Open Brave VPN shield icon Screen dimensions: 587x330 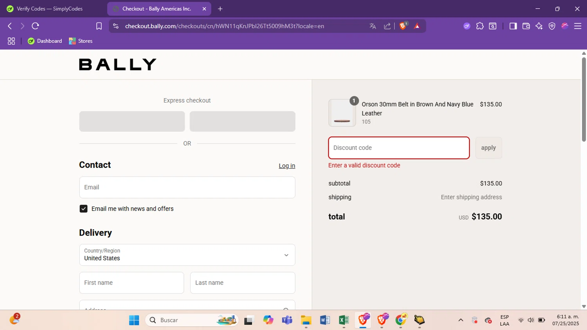552,26
